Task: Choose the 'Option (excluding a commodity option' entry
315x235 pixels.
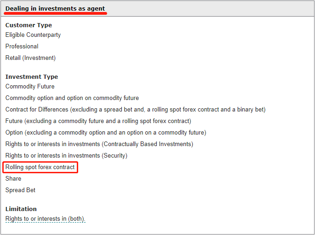Action: [x=105, y=132]
